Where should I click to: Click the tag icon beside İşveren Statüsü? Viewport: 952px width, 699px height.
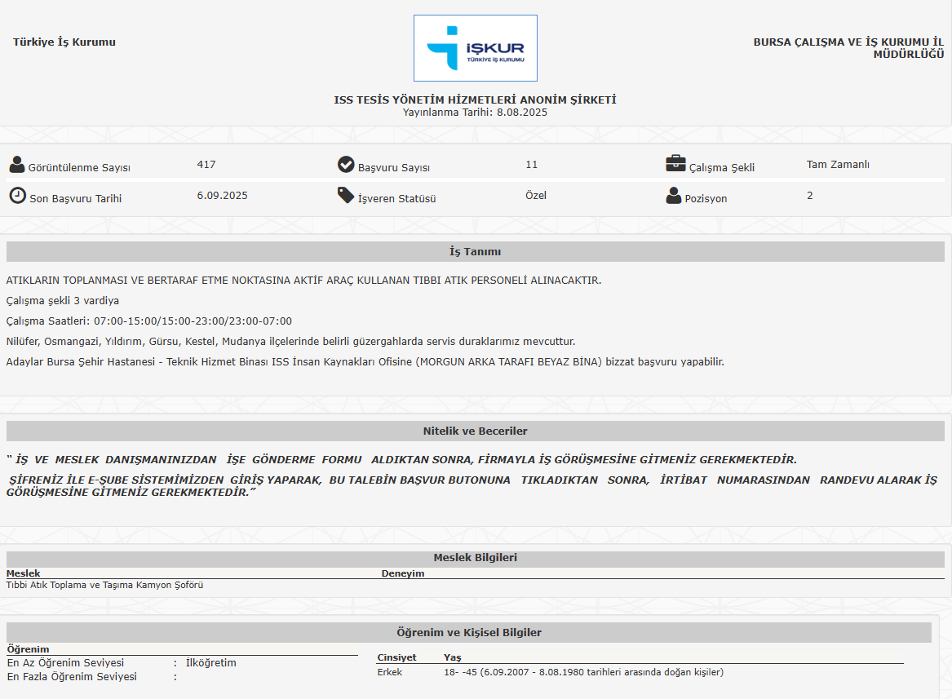(346, 196)
